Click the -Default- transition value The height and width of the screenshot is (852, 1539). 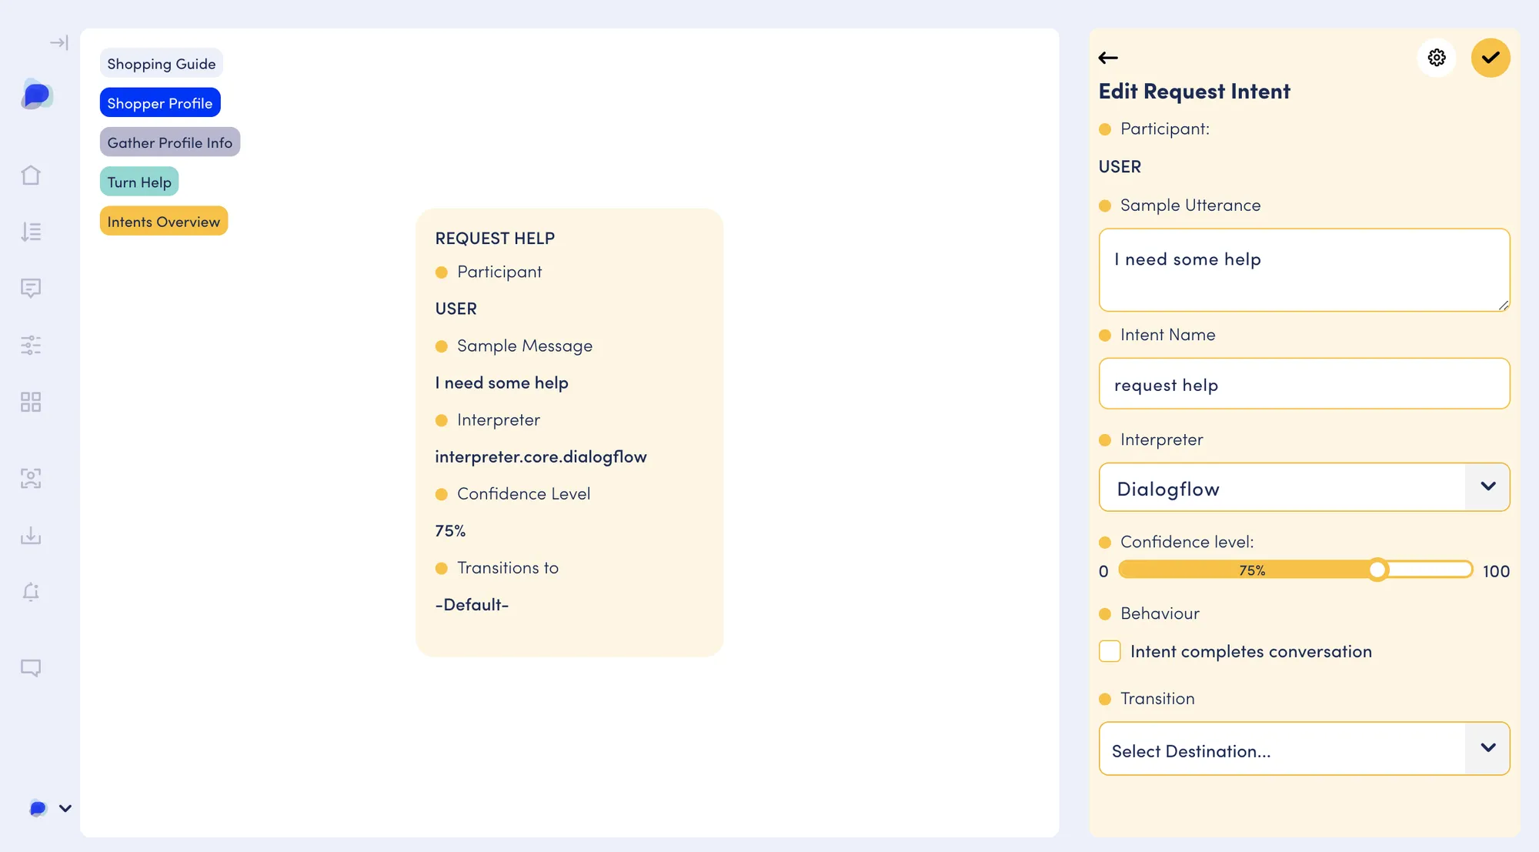pyautogui.click(x=472, y=605)
